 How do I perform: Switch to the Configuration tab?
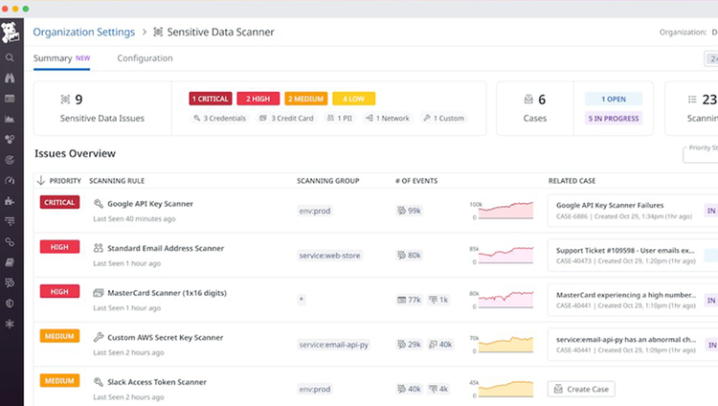pos(145,58)
